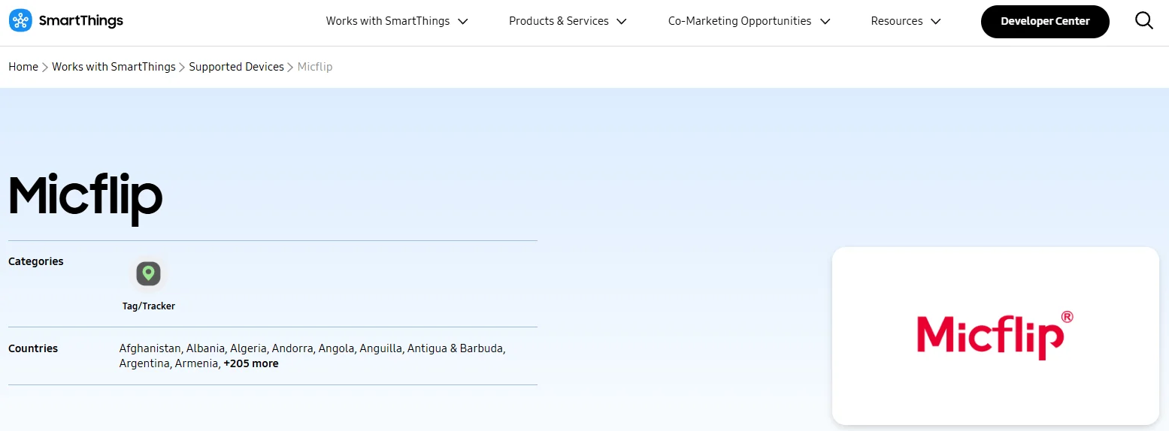The height and width of the screenshot is (431, 1169).
Task: Open Products & Services menu
Action: point(568,21)
